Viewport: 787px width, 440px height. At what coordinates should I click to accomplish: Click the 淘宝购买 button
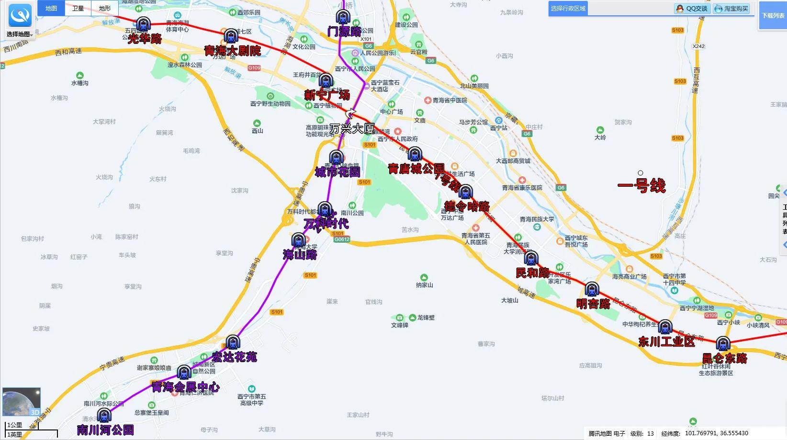[731, 9]
